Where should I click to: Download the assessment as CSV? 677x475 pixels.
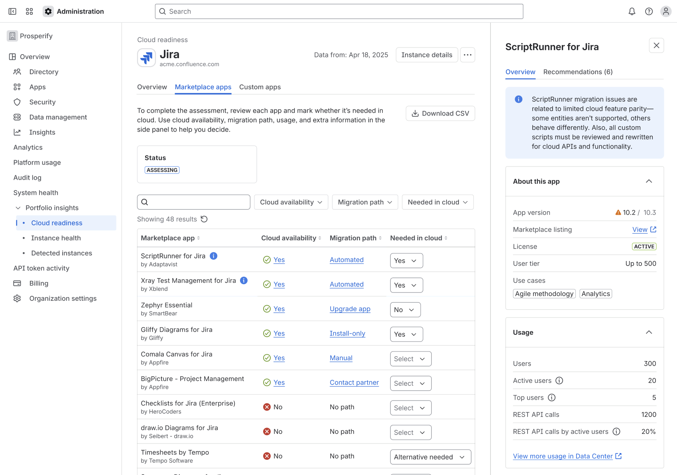440,113
